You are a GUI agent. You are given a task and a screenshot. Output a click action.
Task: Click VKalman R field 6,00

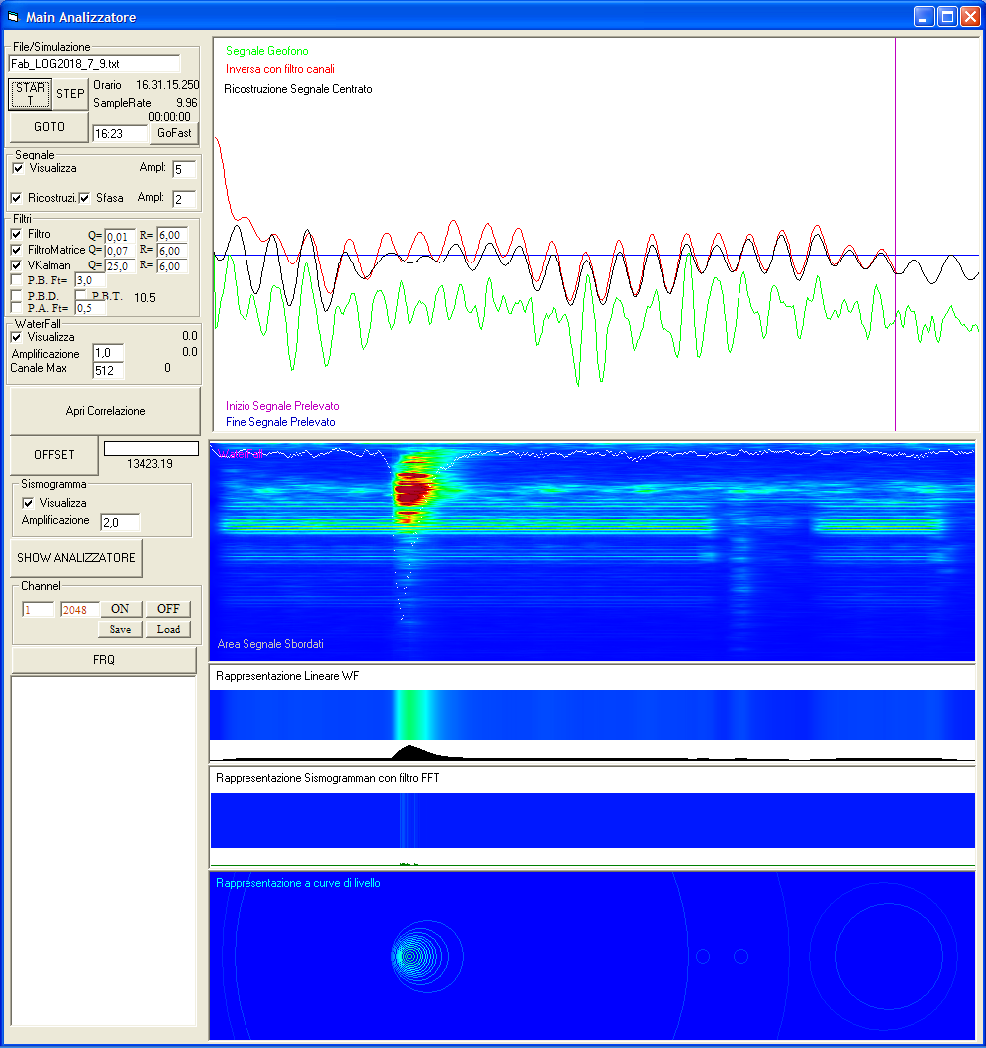[171, 266]
